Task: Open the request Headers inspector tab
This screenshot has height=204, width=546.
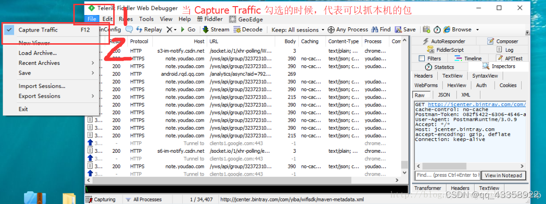Action: 423,76
